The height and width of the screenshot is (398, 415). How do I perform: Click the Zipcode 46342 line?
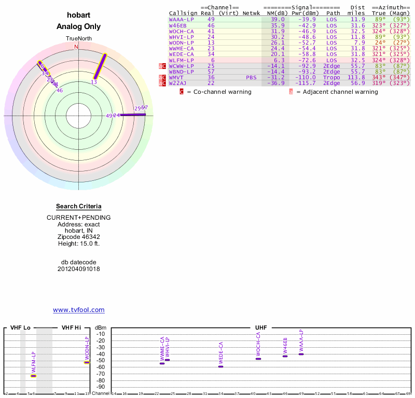coord(79,237)
